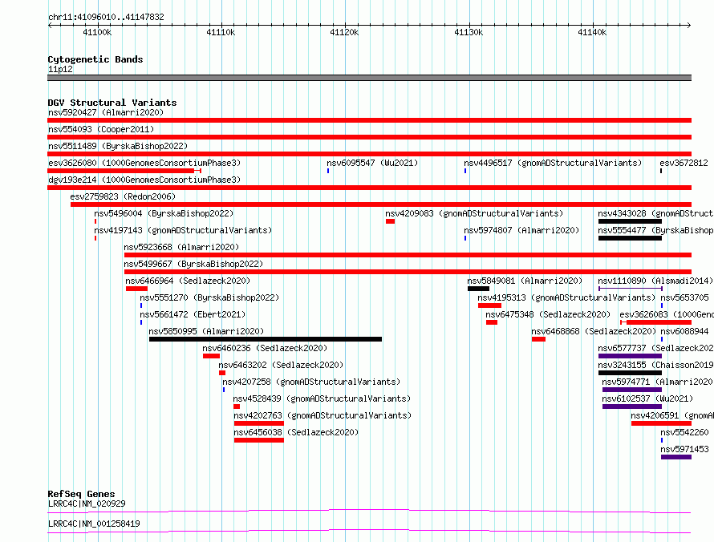The height and width of the screenshot is (542, 714).
Task: Click nsv5496004 (ByrskaBishop2022) label
Action: click(x=164, y=213)
